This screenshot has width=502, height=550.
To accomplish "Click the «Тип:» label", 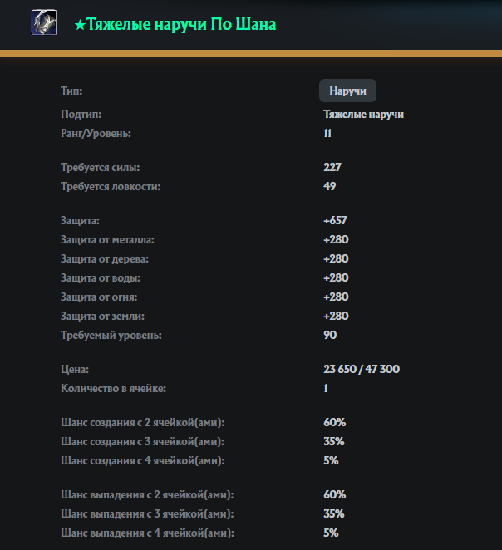I will point(71,91).
